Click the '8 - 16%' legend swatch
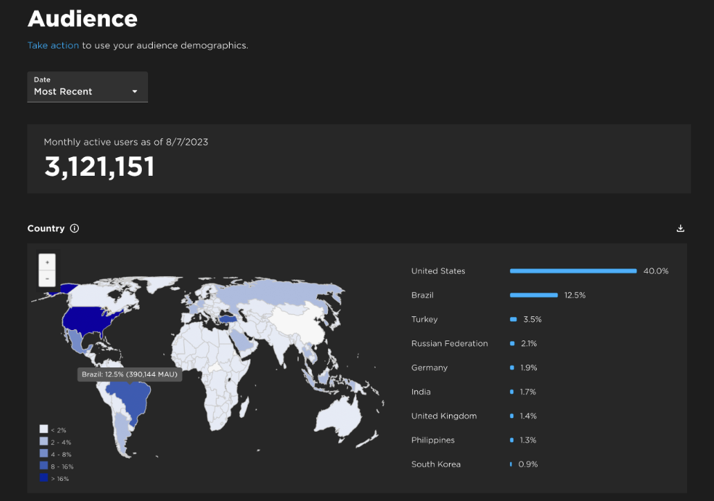Screen dimensions: 714x501 [x=44, y=466]
